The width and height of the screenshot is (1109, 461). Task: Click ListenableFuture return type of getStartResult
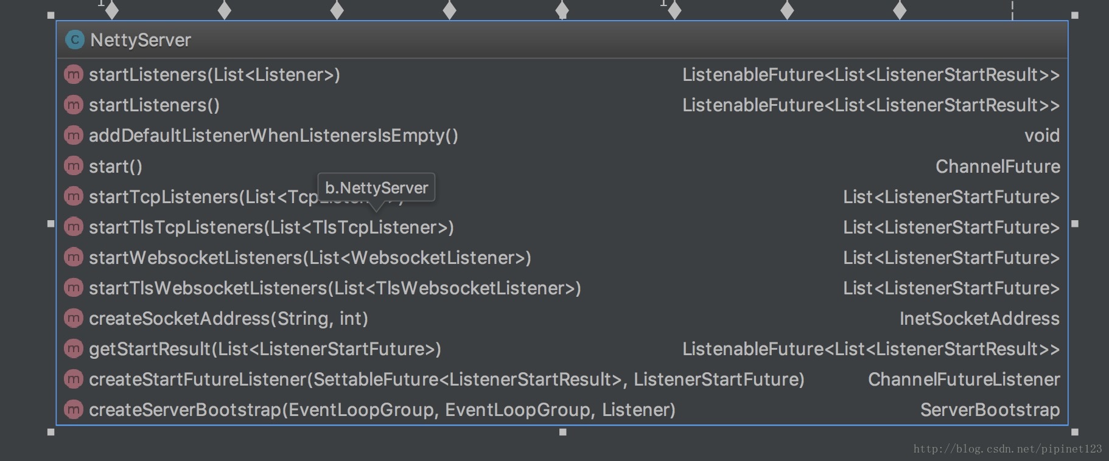click(871, 348)
